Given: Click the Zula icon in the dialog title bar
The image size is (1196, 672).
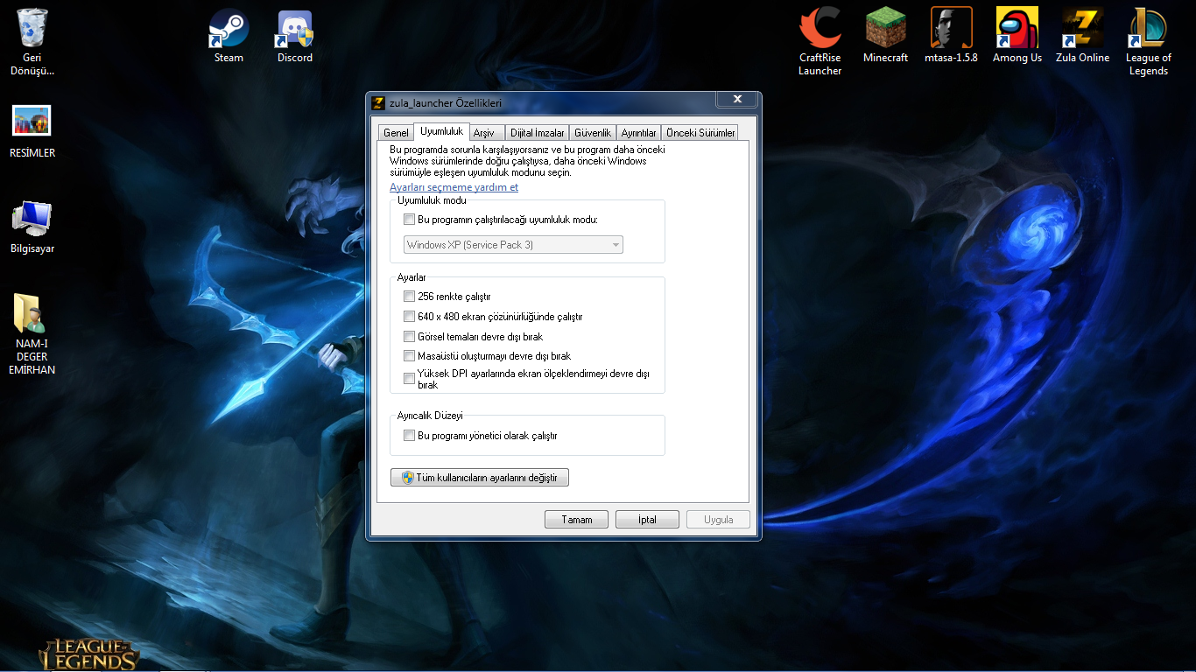Looking at the screenshot, I should click(378, 102).
